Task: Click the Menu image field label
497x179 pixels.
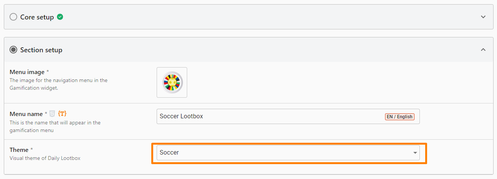Action: [27, 72]
